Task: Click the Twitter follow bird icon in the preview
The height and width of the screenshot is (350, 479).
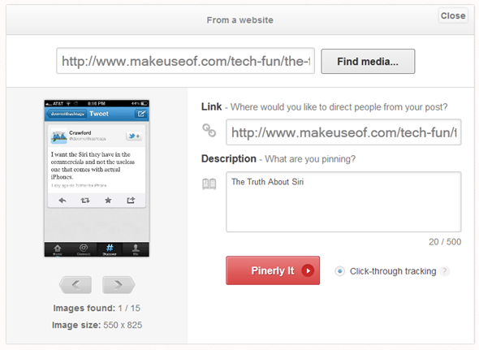Action: (x=134, y=136)
